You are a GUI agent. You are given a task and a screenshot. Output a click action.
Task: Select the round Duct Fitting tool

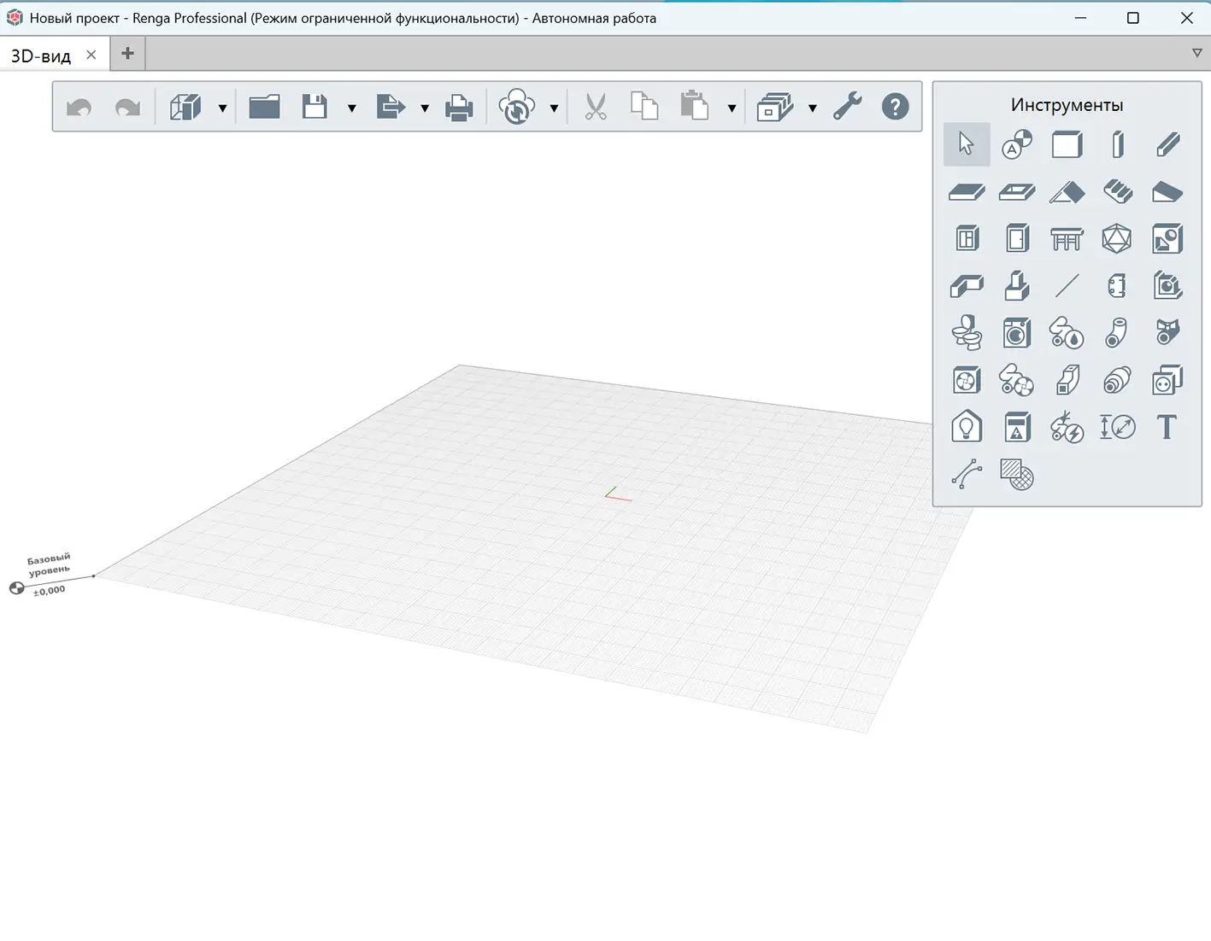point(1117,380)
